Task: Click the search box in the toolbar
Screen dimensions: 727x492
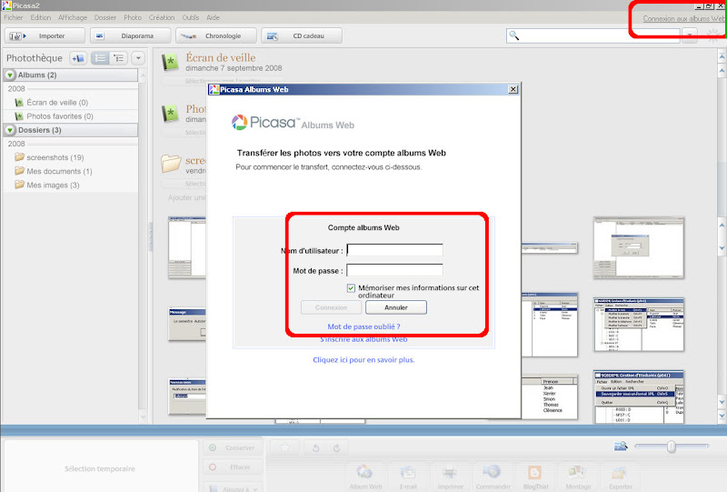Action: pos(593,35)
